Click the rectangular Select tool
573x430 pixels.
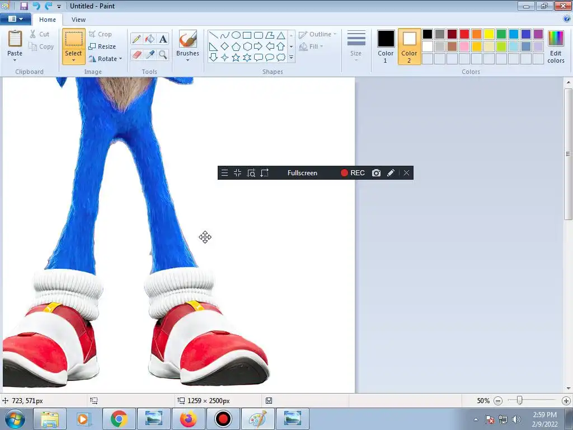[74, 39]
